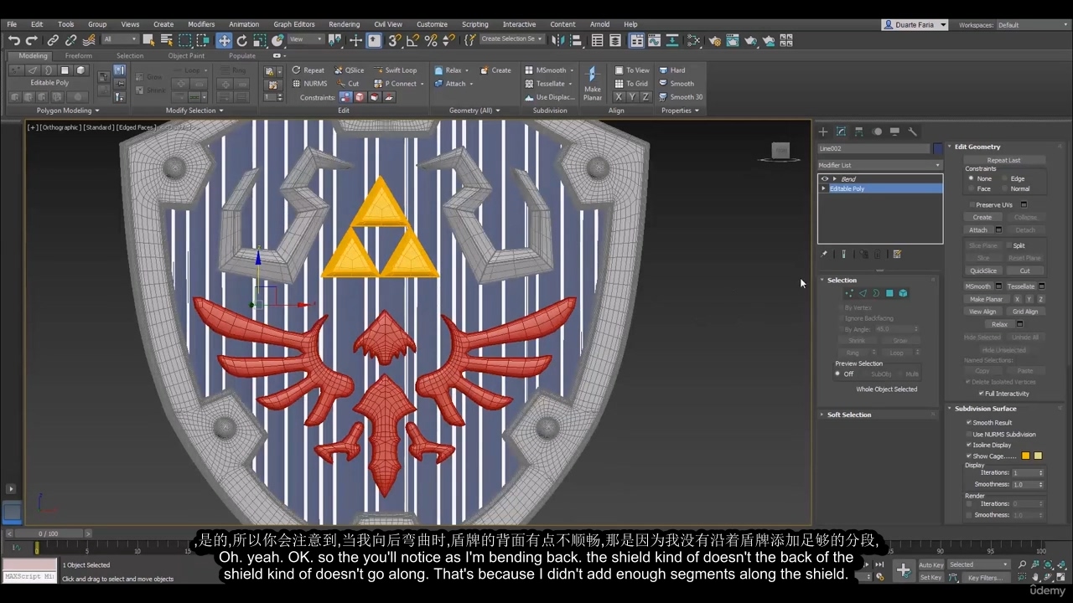Screen dimensions: 1073x603
Task: Click the yellow Show Cage color swatch
Action: tap(1038, 456)
